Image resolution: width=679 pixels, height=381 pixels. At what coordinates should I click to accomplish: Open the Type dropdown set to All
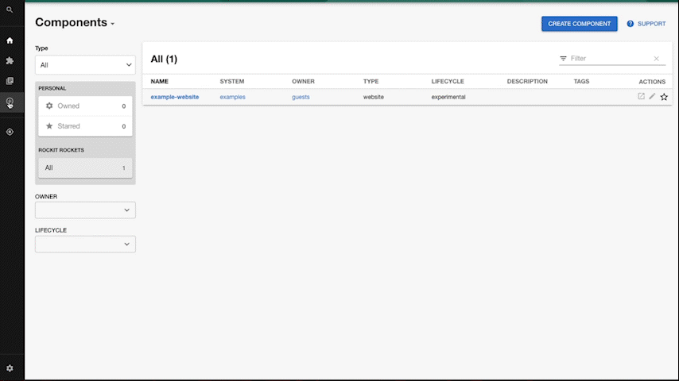pos(85,65)
